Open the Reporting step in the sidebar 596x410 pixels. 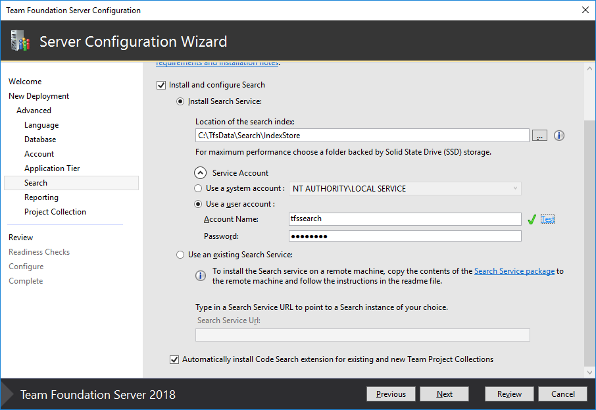(41, 197)
